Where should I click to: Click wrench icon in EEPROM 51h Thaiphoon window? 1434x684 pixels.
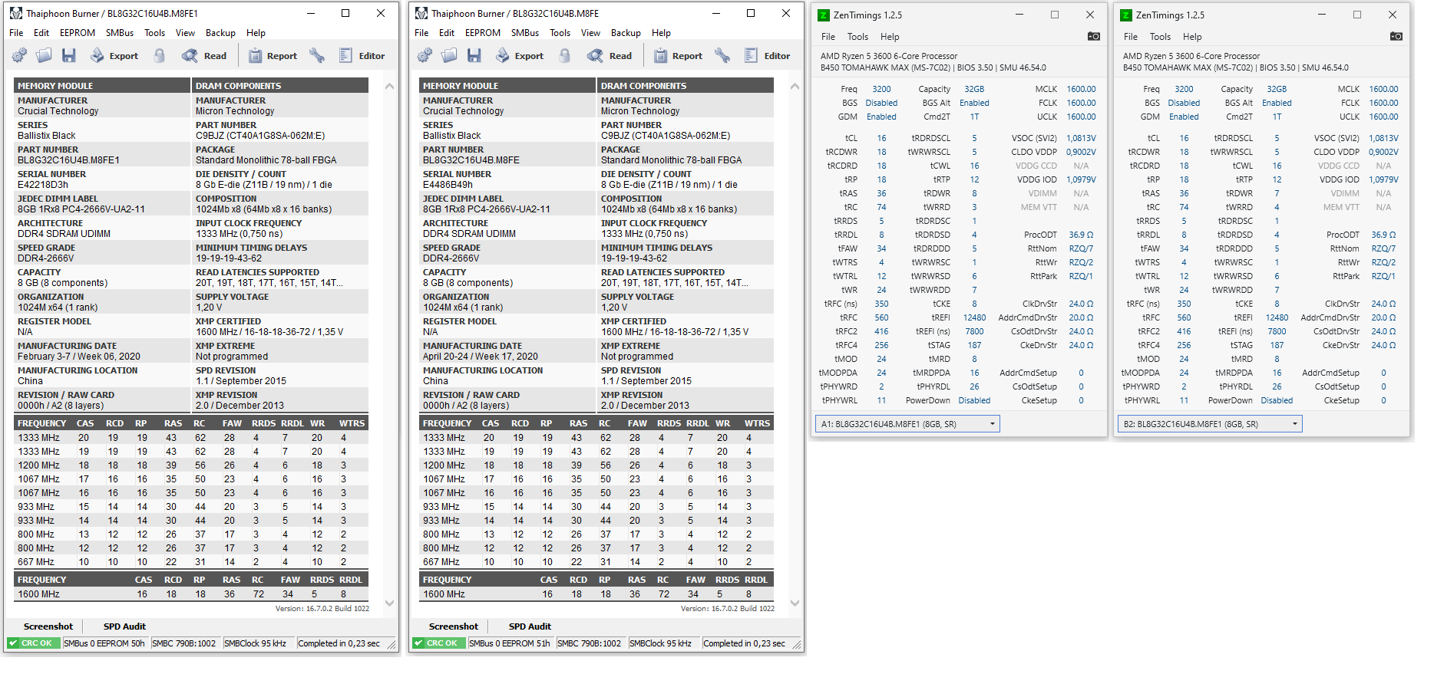pyautogui.click(x=722, y=55)
